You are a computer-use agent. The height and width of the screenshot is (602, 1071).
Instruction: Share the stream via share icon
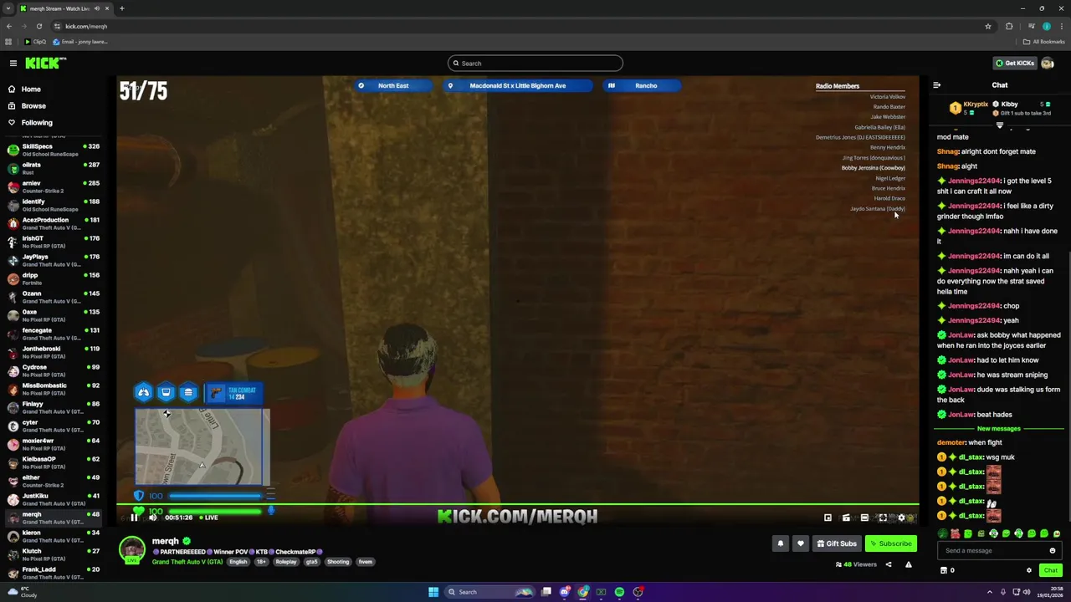[x=889, y=564]
